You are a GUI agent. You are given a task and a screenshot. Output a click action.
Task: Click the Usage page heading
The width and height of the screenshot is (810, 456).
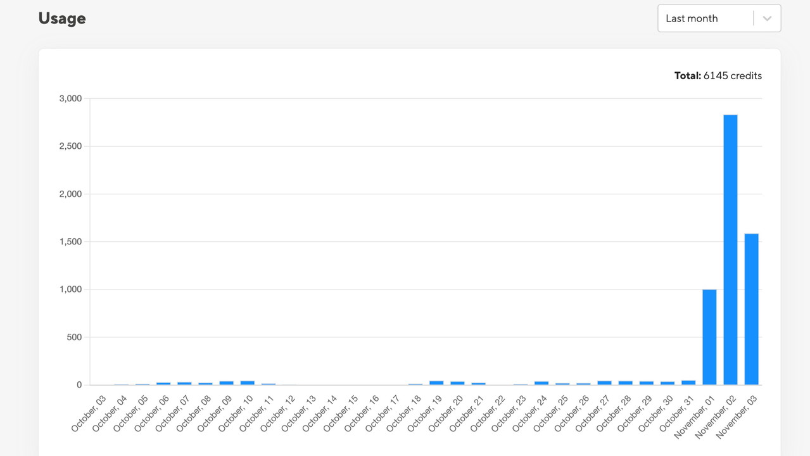(x=62, y=18)
